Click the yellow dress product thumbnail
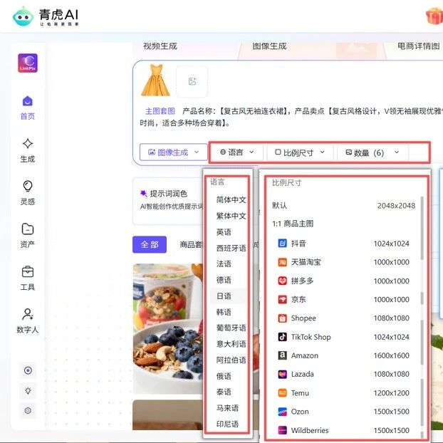 155,80
